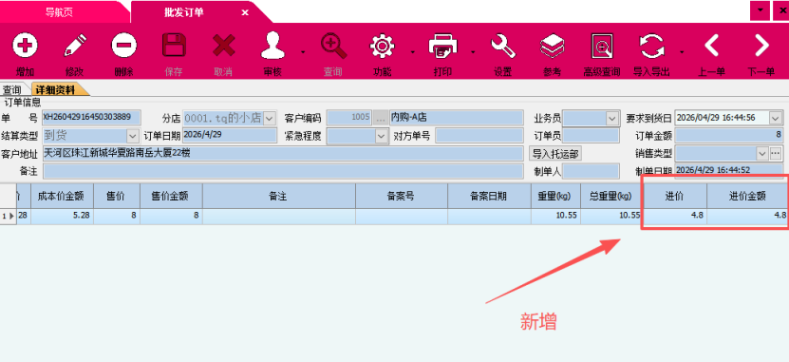This screenshot has height=362, width=789.
Task: Click the 客户编码 field showing 1005
Action: click(x=348, y=118)
